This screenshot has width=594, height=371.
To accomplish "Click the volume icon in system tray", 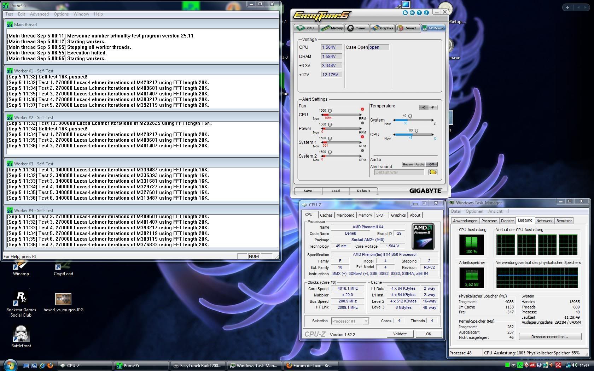I will [574, 365].
